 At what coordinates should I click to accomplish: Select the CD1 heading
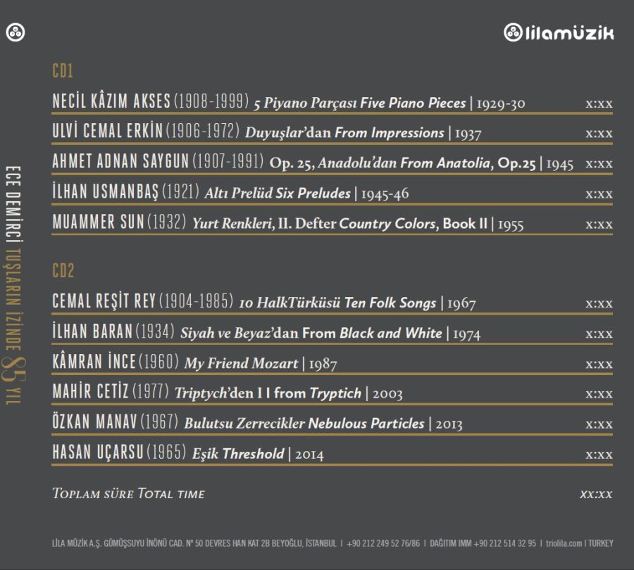click(63, 71)
